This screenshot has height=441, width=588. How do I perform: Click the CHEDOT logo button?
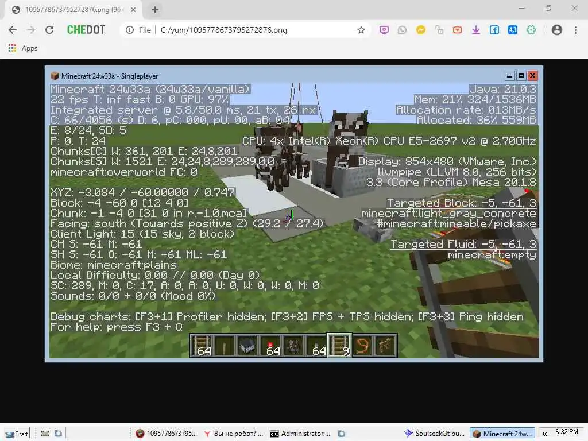(86, 30)
